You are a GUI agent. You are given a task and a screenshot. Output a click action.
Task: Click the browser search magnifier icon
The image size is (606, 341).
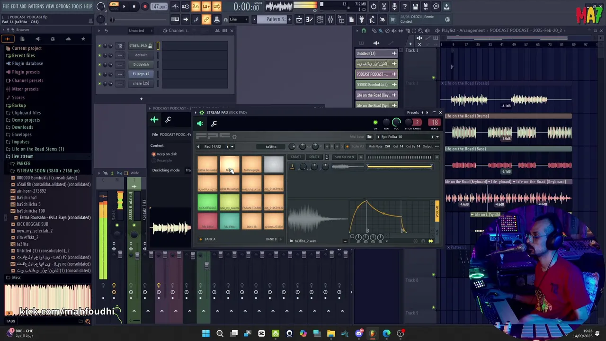(x=88, y=322)
